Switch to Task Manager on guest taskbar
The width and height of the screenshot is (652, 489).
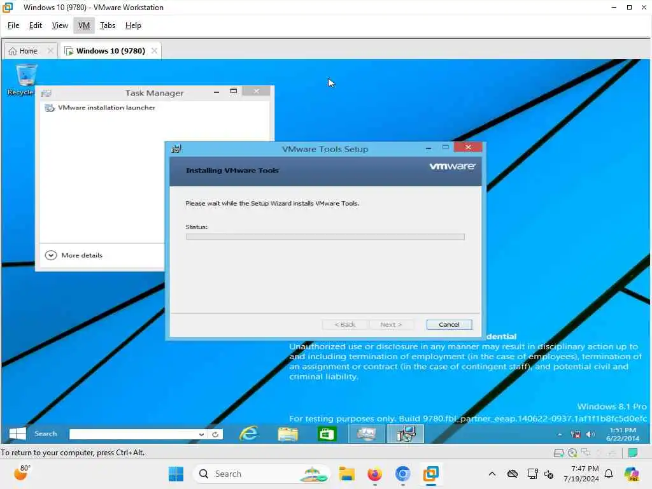click(366, 434)
